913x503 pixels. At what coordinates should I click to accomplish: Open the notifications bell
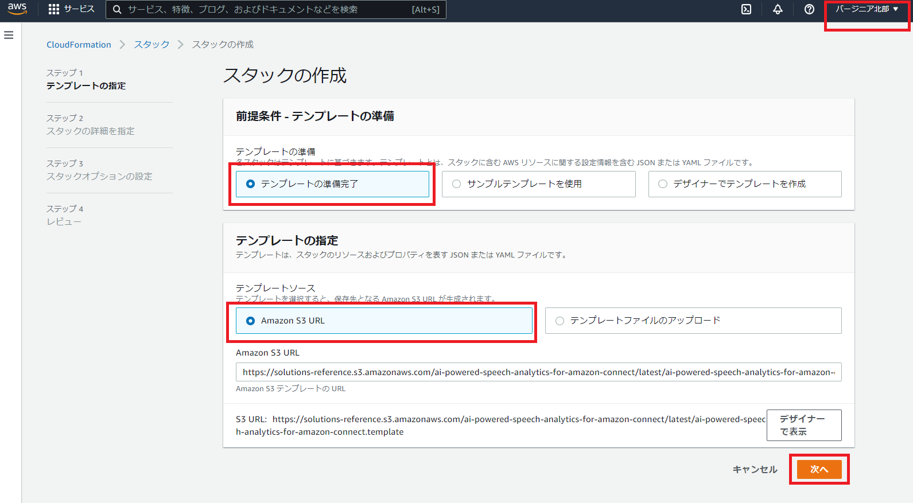click(x=778, y=9)
